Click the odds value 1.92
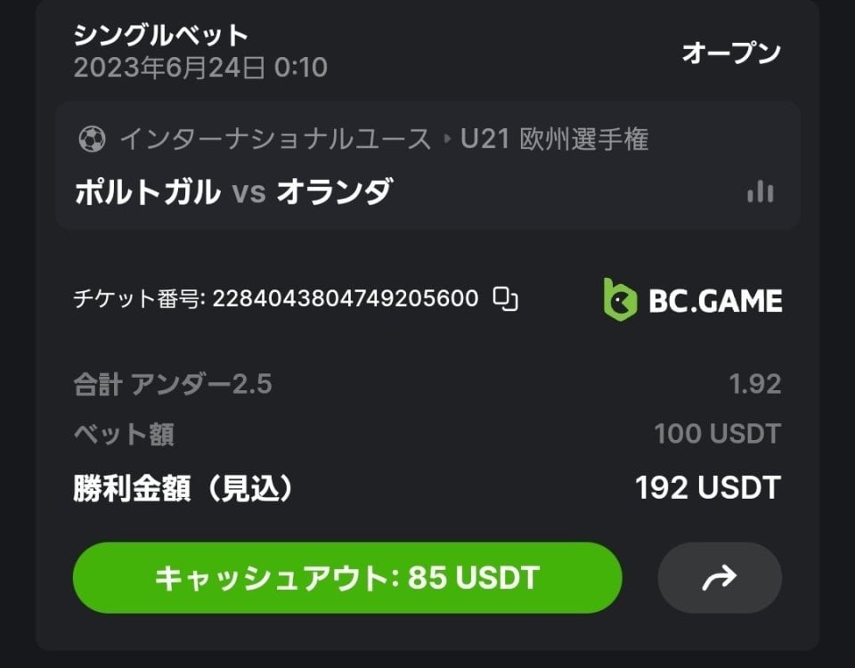The width and height of the screenshot is (855, 668). (x=754, y=385)
